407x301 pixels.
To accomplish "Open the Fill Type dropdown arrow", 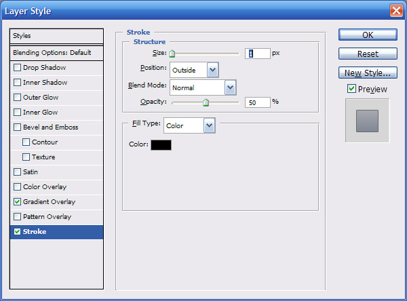I will [x=209, y=125].
